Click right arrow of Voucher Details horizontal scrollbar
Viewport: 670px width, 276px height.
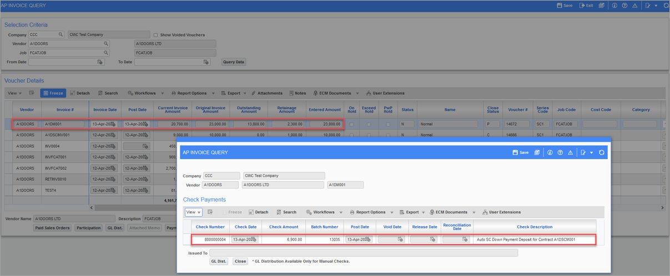662,208
